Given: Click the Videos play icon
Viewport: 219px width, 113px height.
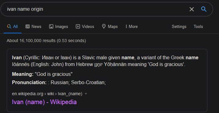Looking at the screenshot, I should pyautogui.click(x=78, y=26).
